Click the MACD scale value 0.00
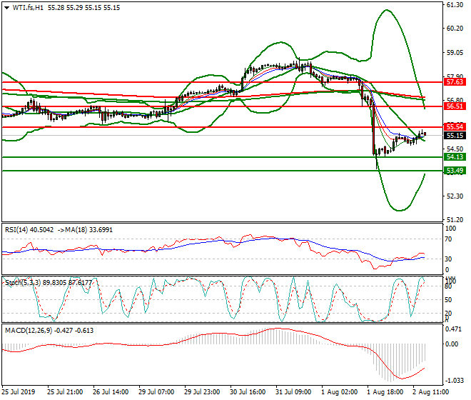Image resolution: width=471 pixels, height=400 pixels. coord(452,344)
